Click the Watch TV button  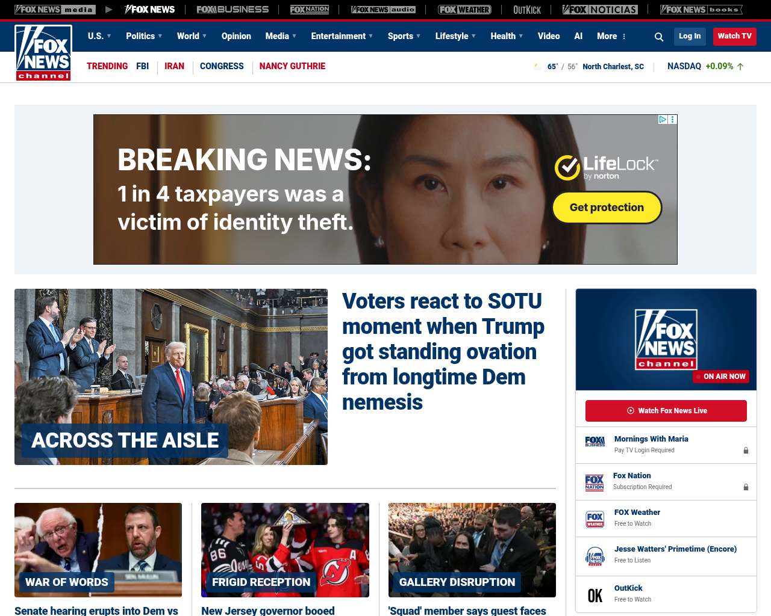coord(735,36)
